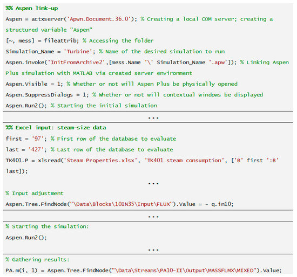Viewport: 297px width, 277px height.
Task: Click the '% Gathering results:' comment
Action: 37,260
